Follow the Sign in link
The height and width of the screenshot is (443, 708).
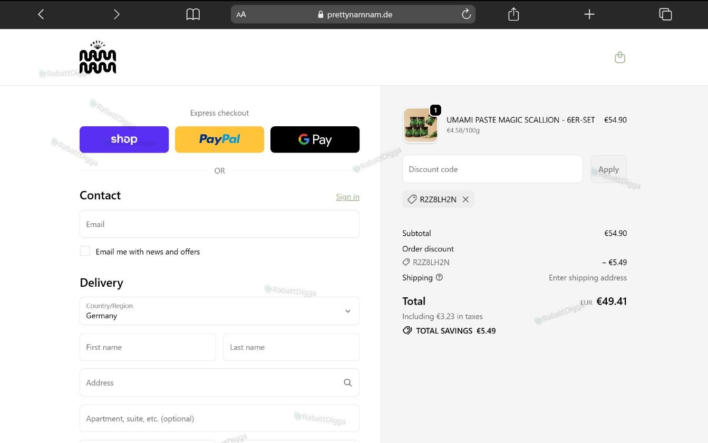click(347, 197)
